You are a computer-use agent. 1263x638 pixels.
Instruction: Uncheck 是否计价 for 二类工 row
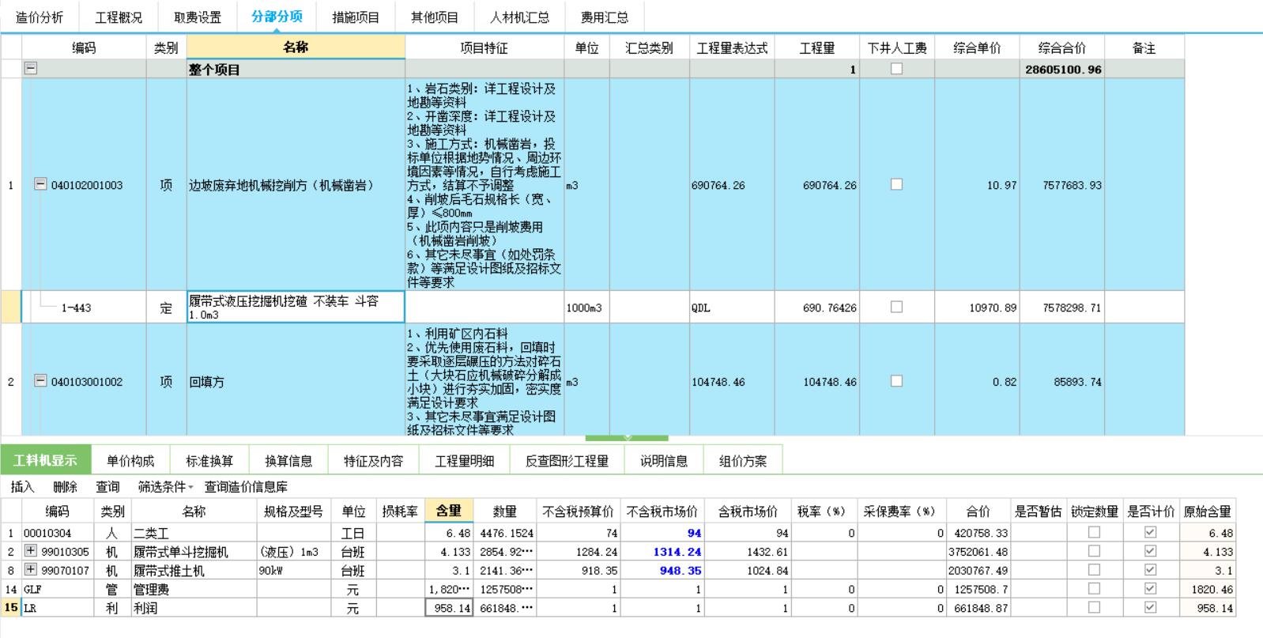point(1150,532)
